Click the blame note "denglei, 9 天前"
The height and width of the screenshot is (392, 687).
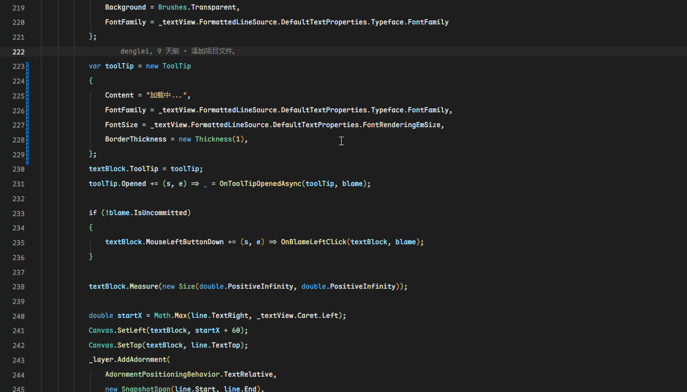pyautogui.click(x=149, y=51)
